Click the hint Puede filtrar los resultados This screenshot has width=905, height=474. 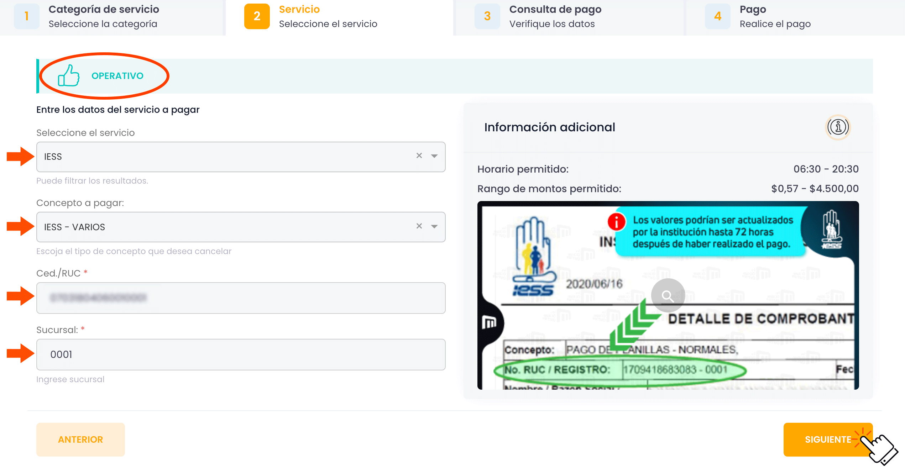[92, 181]
